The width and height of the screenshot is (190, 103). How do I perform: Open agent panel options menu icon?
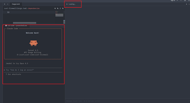[189, 4]
